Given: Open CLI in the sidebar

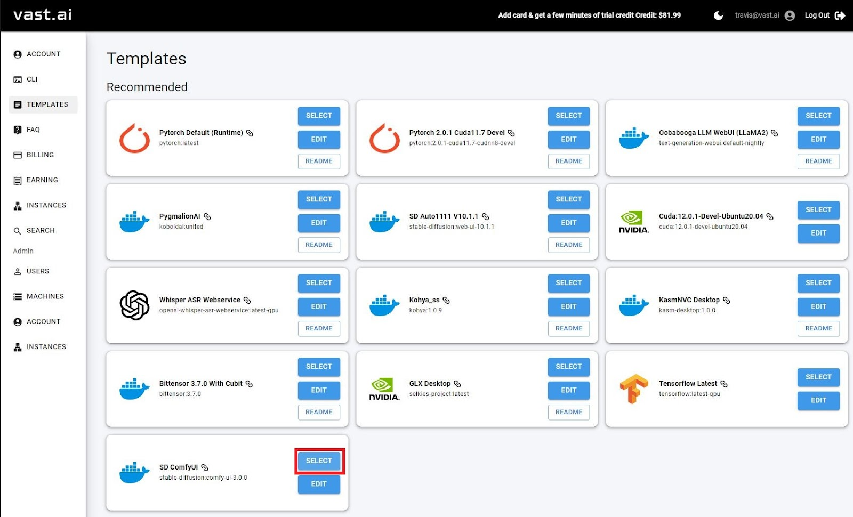Looking at the screenshot, I should [43, 79].
